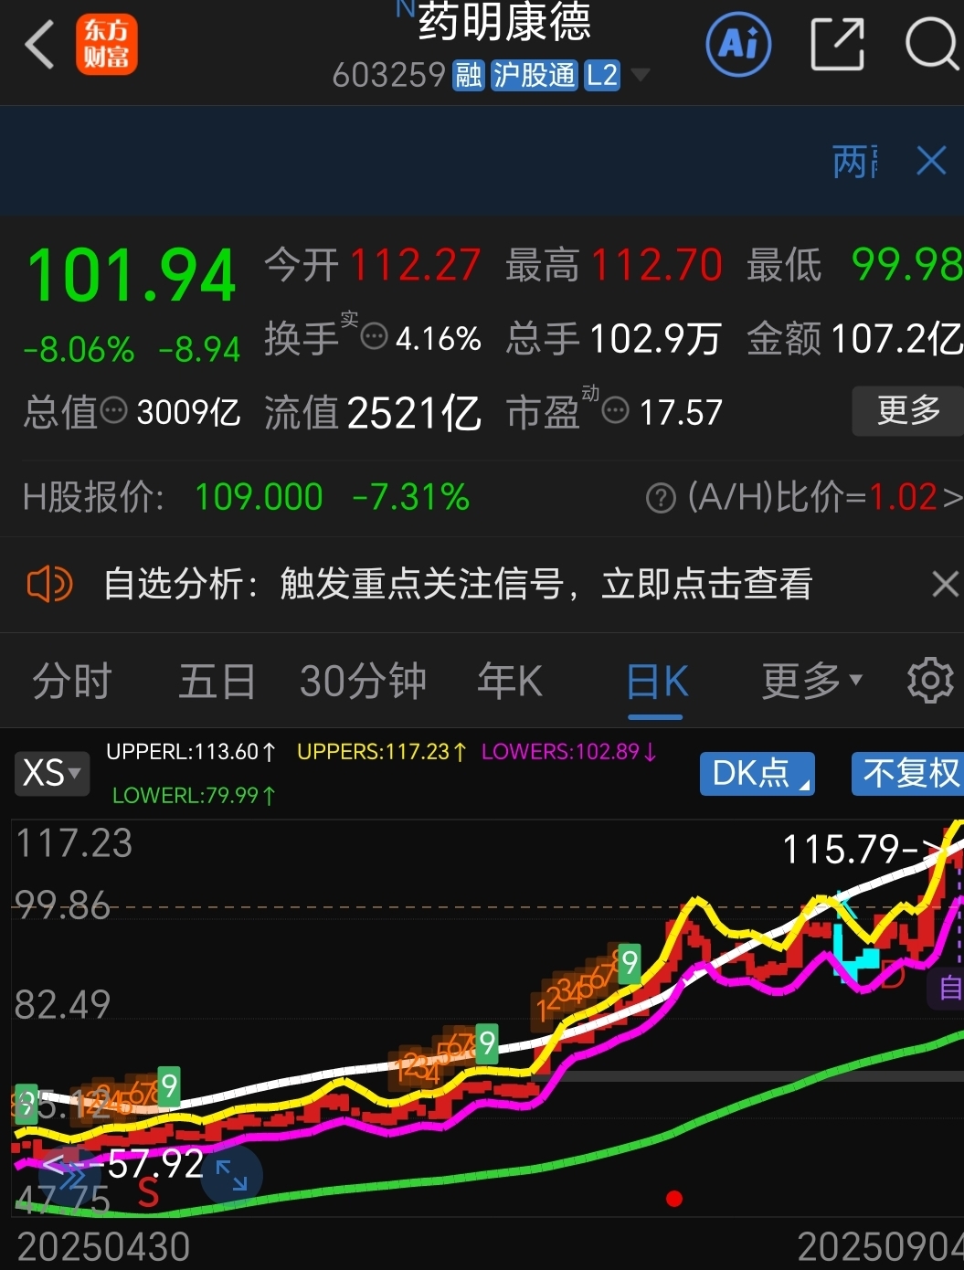Open the 不复权 adjustment selector
964x1270 pixels.
907,774
